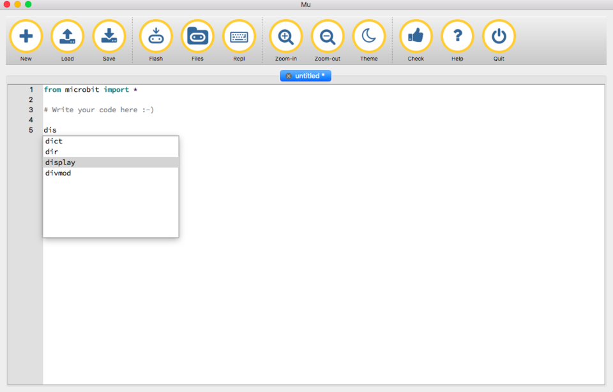Click after the typed text 'dis'
613x392 pixels.
pos(57,130)
